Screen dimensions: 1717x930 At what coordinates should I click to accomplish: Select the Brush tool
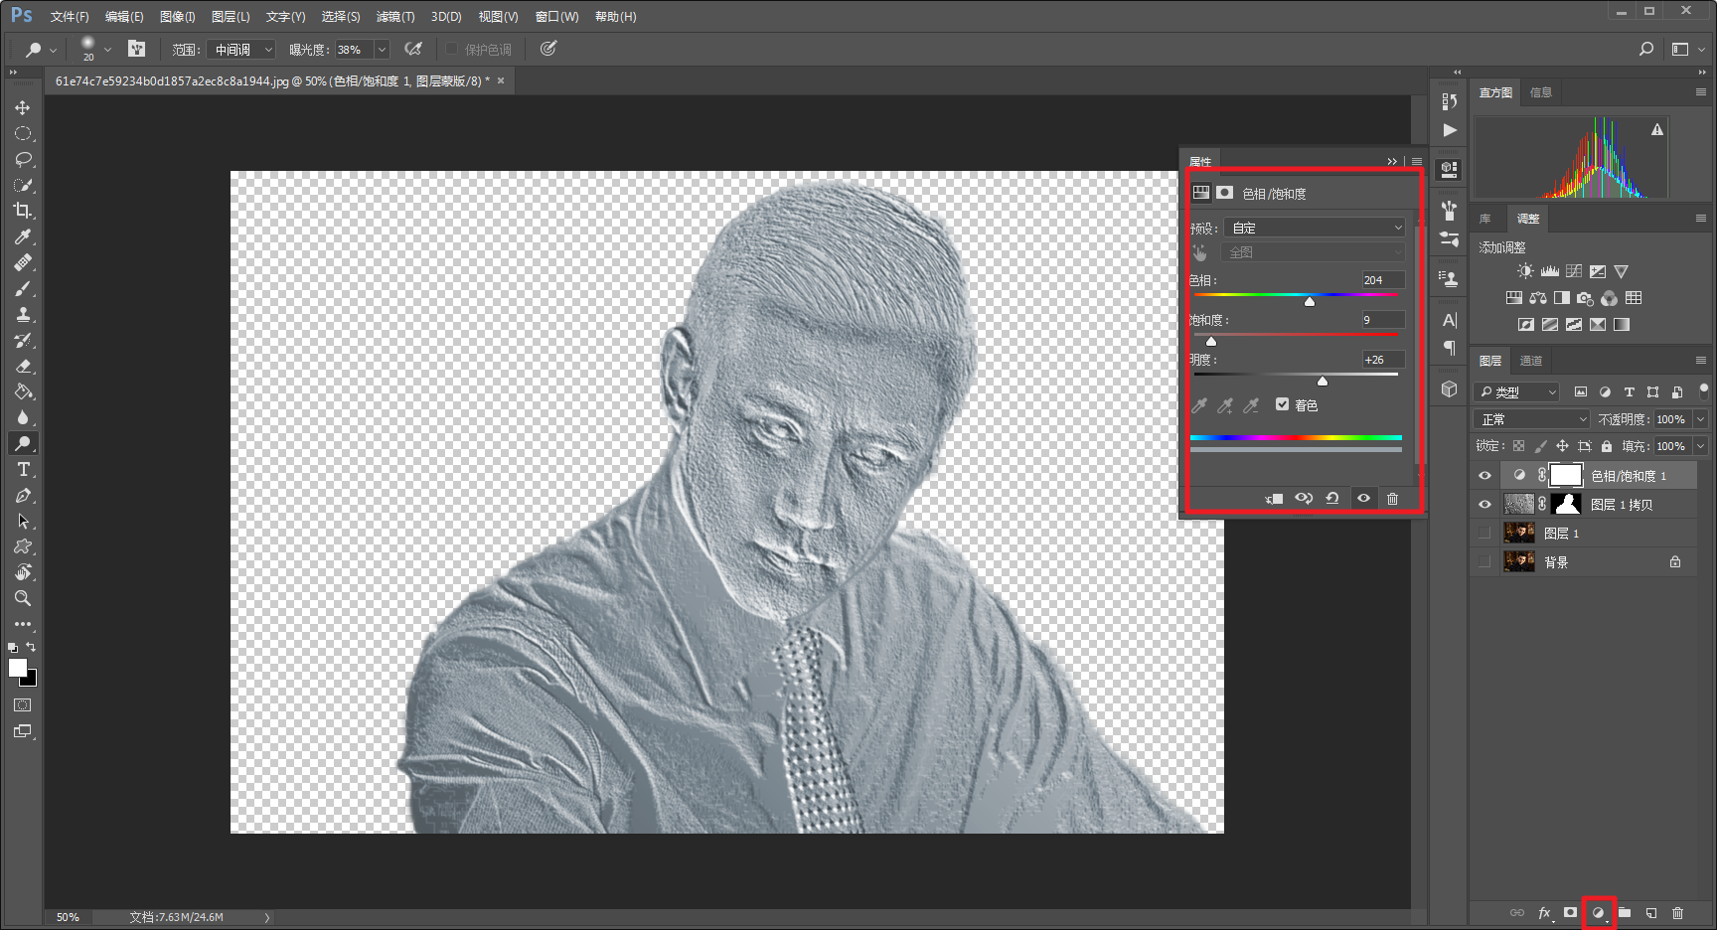[23, 288]
